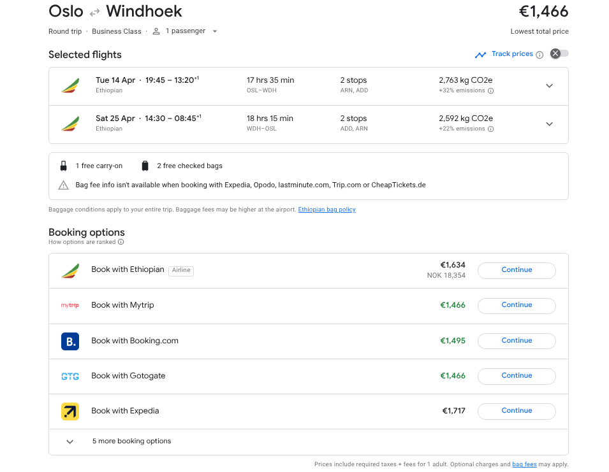Expand the Tue 14 Apr flight details
Viewport: 609px width, 472px height.
(549, 86)
